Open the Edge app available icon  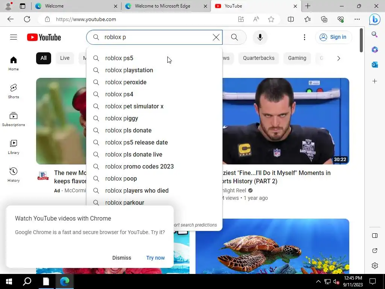click(x=241, y=19)
